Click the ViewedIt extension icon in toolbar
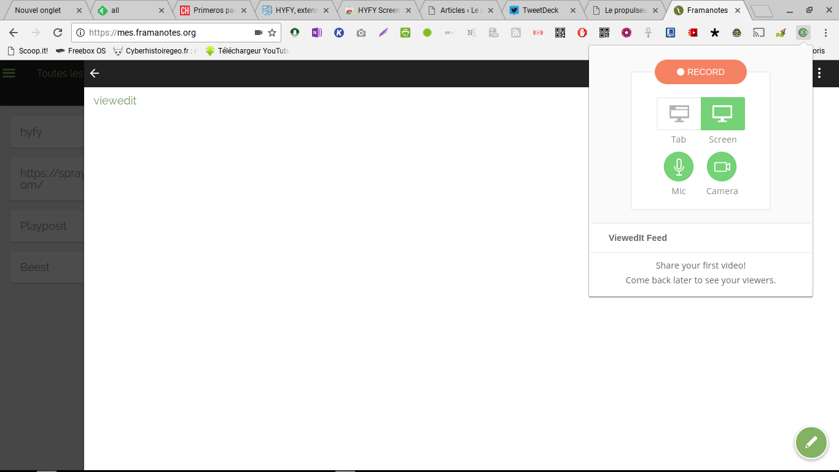The height and width of the screenshot is (472, 839). (803, 33)
